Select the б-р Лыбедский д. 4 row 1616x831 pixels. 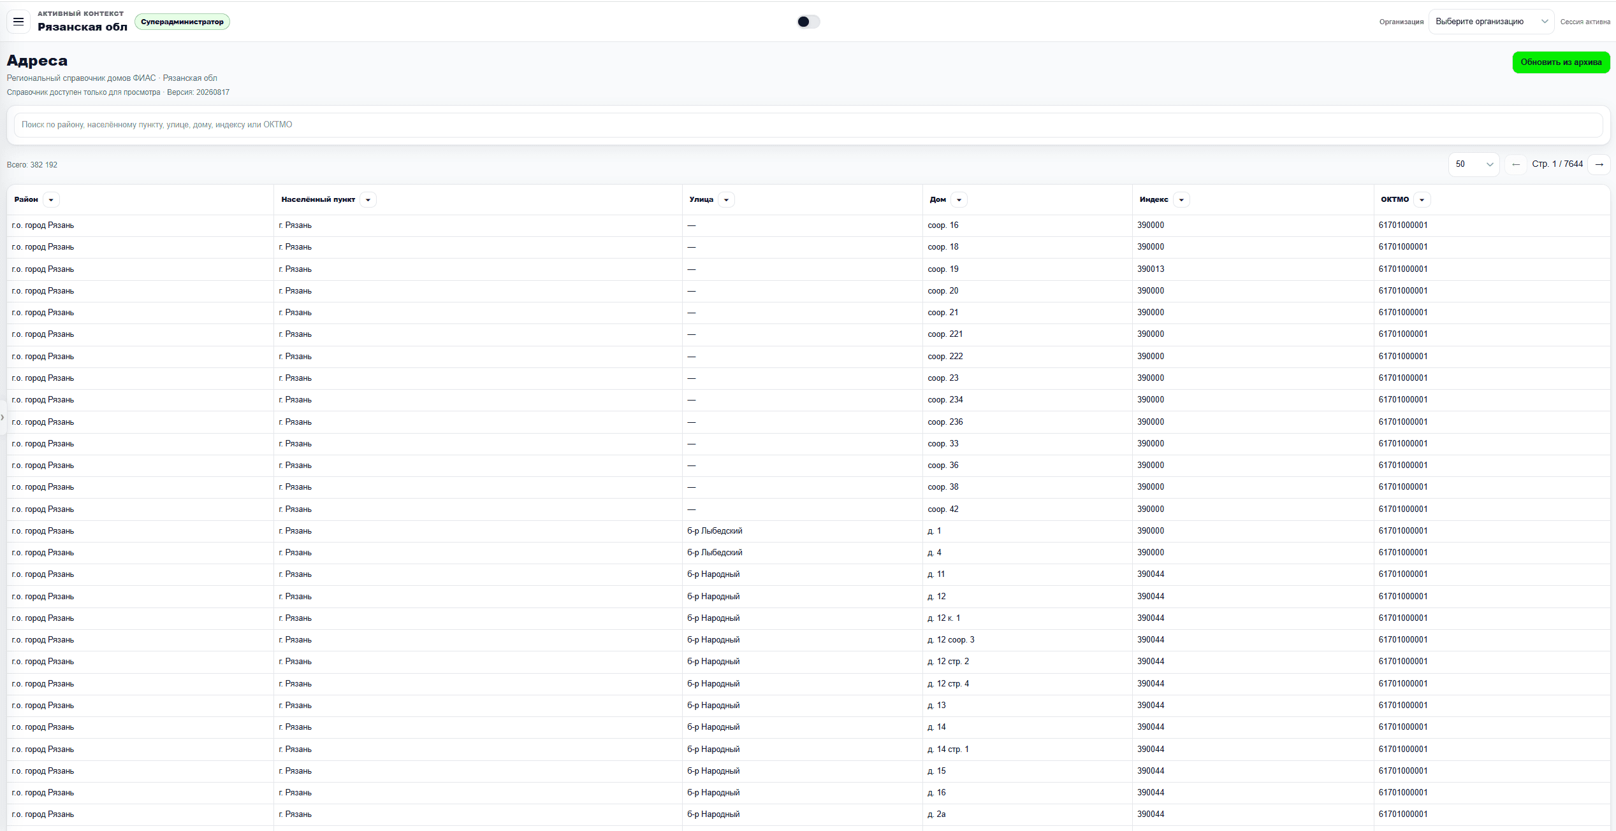click(808, 553)
